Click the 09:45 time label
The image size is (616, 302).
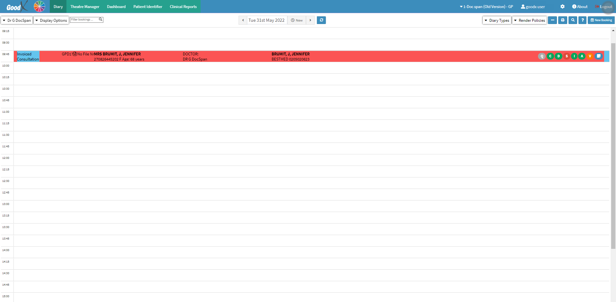[6, 54]
